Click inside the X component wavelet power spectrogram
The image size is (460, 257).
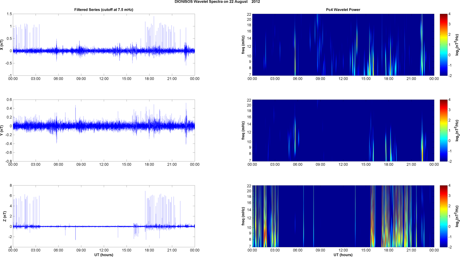point(343,45)
